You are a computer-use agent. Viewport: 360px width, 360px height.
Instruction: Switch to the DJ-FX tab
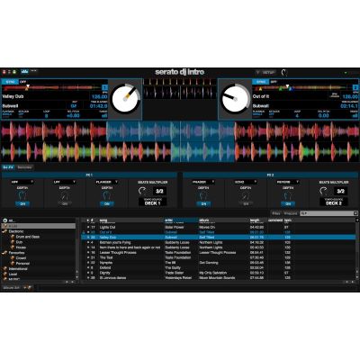click(x=8, y=167)
